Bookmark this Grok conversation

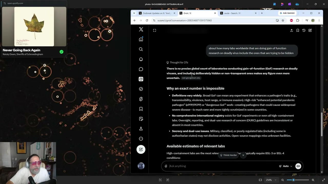(x=298, y=30)
